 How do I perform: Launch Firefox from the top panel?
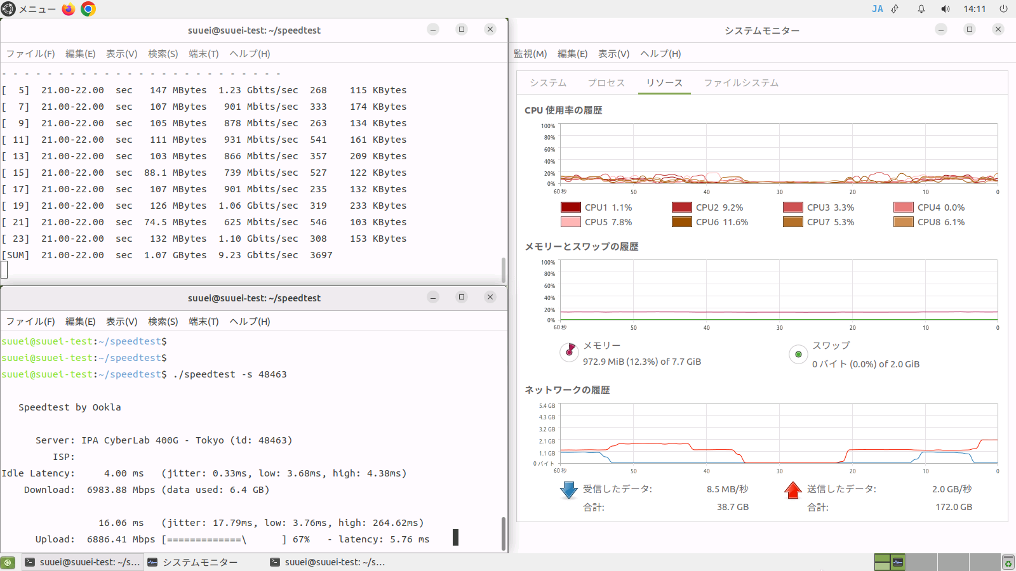(x=69, y=9)
